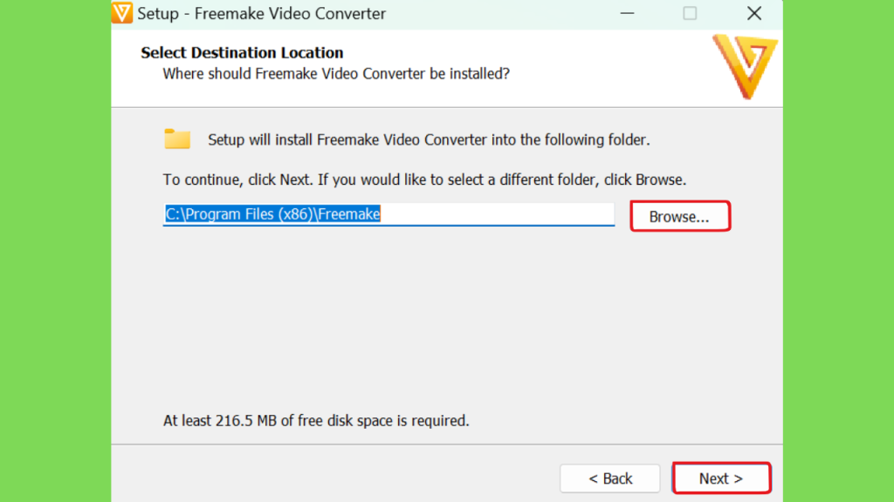The width and height of the screenshot is (894, 502).
Task: Go to the next setup step
Action: 721,478
